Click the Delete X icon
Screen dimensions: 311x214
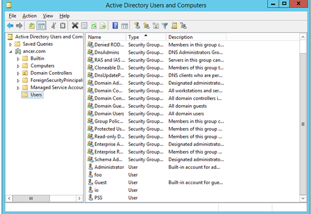pos(75,26)
